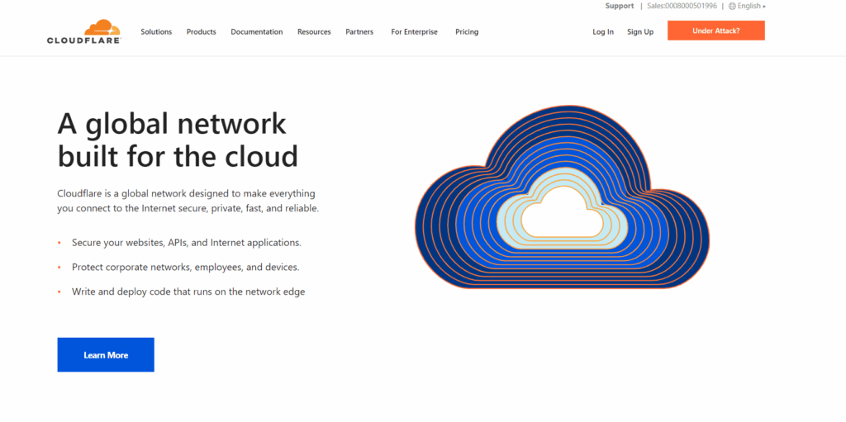Viewport: 846px width, 422px height.
Task: Click the Under Attack? button
Action: (716, 31)
